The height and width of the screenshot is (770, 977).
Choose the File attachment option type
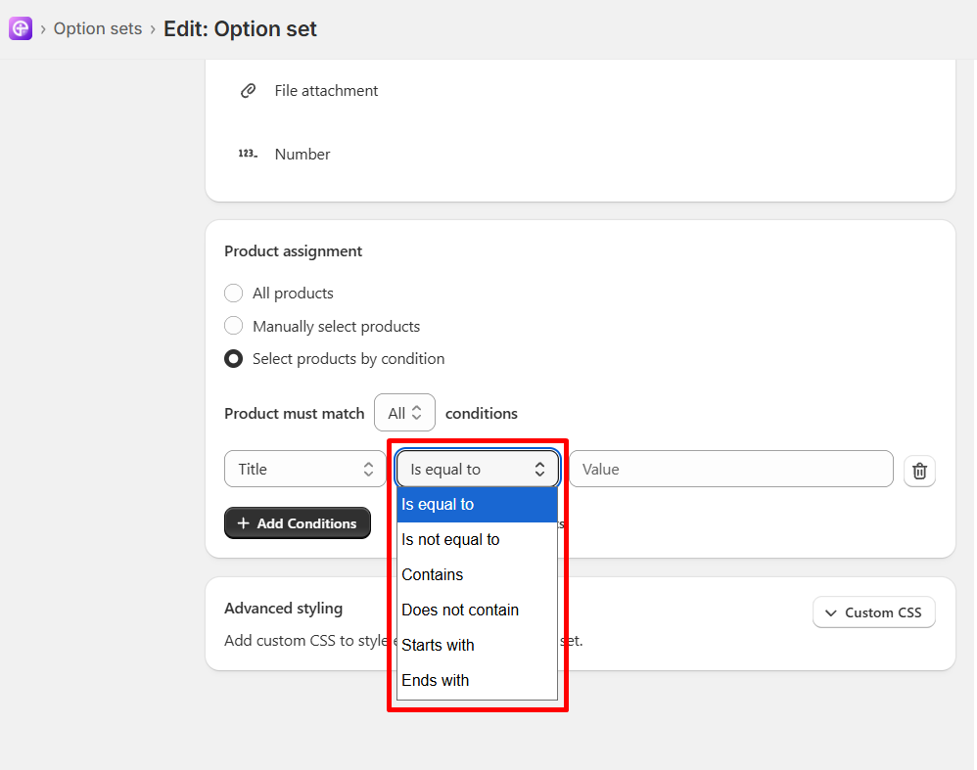(326, 91)
